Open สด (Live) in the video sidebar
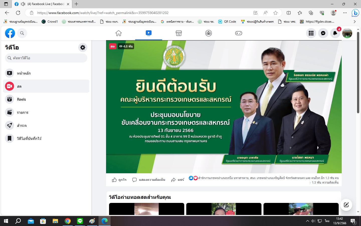The width and height of the screenshot is (361, 226). click(x=46, y=86)
